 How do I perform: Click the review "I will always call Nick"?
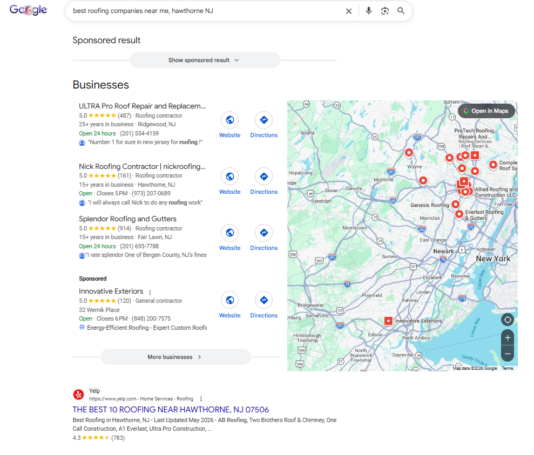(x=145, y=202)
